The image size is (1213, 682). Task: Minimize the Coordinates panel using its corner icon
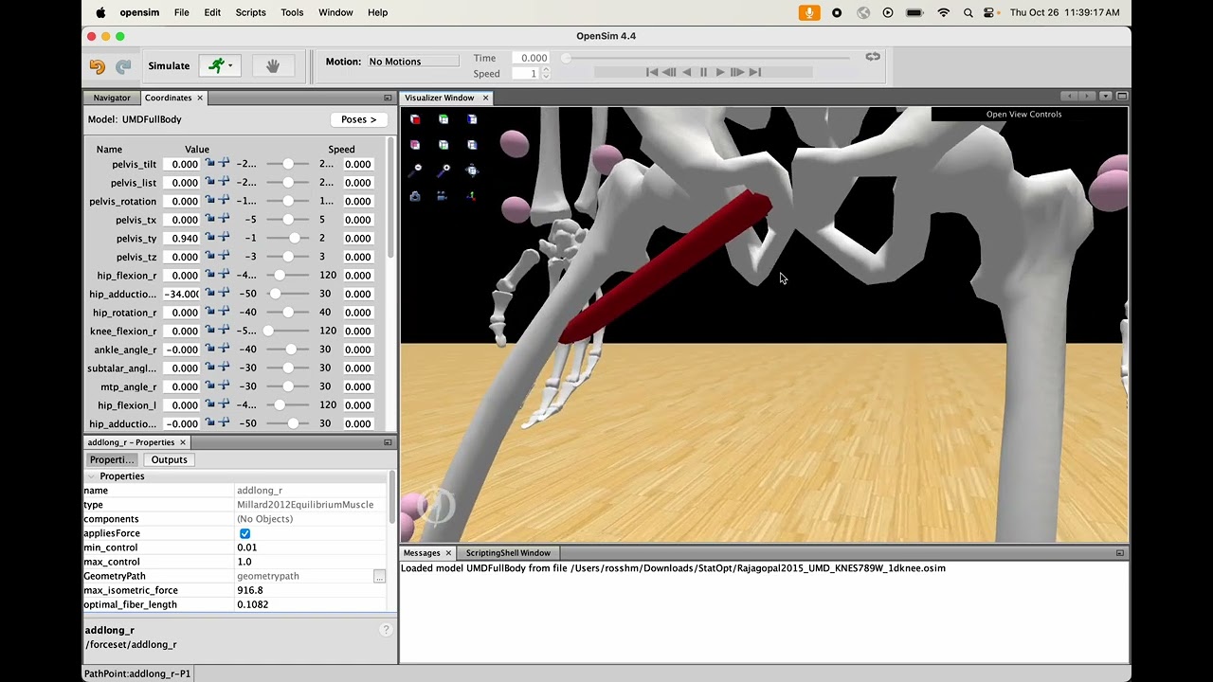(x=388, y=98)
